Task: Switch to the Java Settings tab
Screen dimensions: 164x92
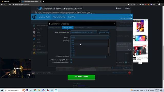Action: click(x=68, y=28)
